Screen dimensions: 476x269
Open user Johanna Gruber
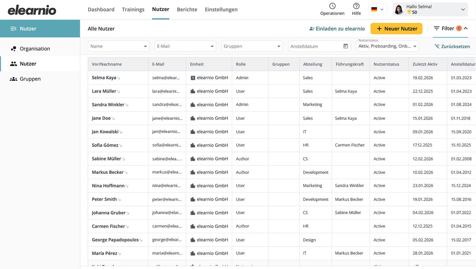pos(108,213)
